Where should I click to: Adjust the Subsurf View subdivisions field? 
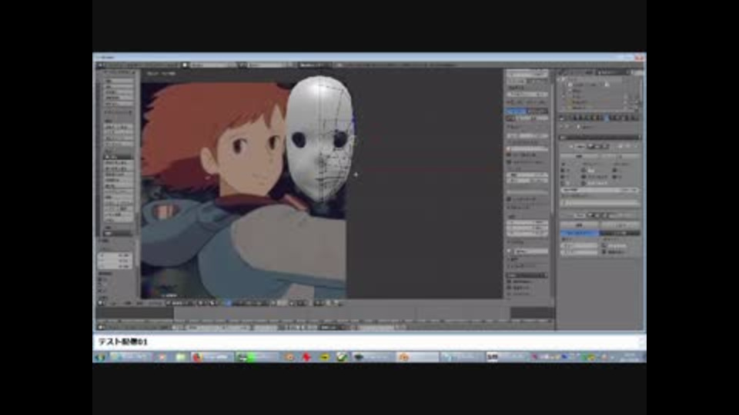[x=579, y=246]
